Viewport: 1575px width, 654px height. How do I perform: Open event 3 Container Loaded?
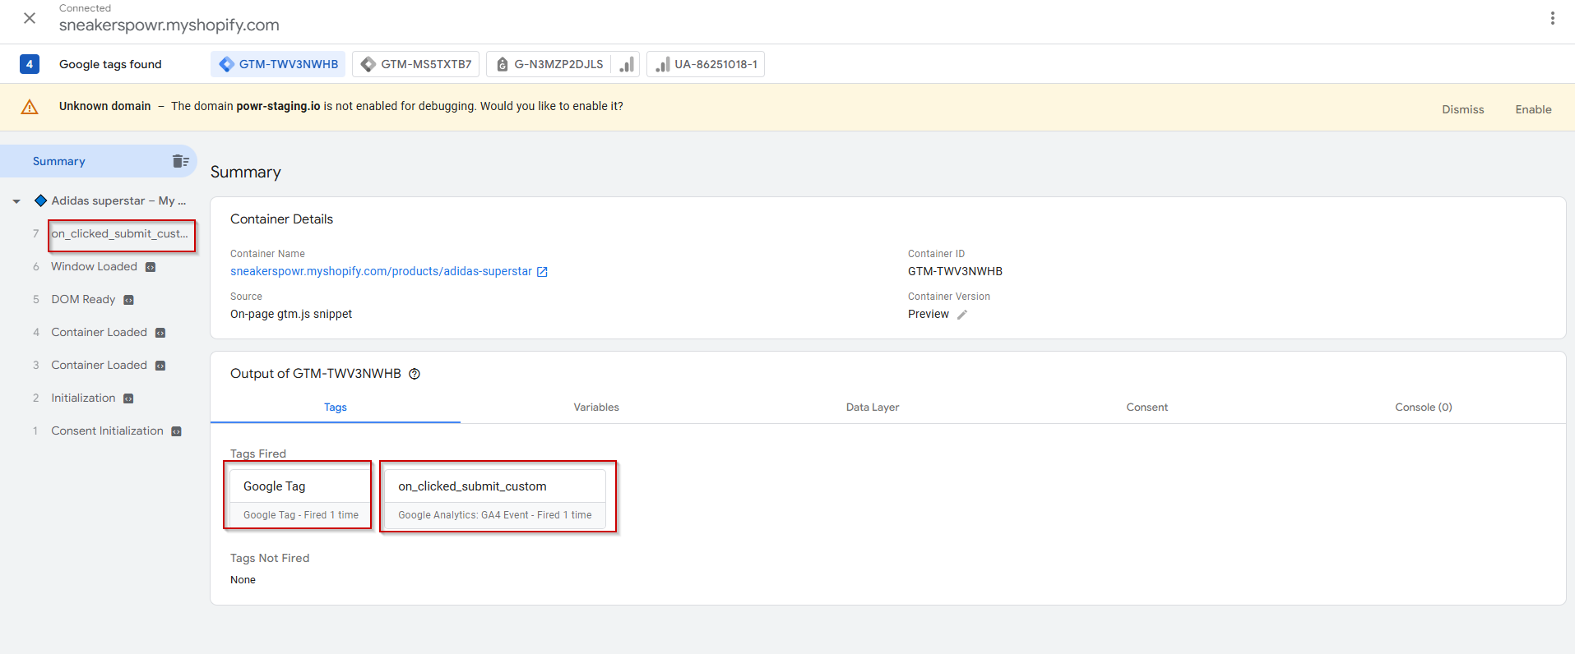click(99, 365)
